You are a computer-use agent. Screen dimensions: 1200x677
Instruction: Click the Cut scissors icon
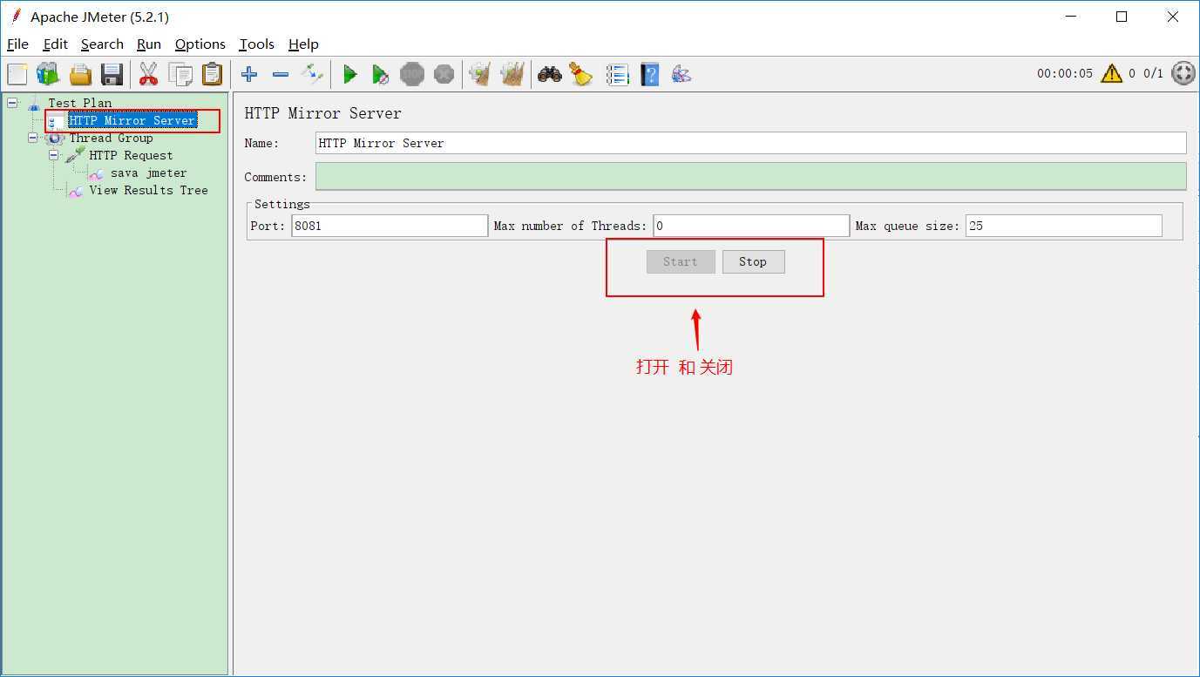[x=149, y=74]
